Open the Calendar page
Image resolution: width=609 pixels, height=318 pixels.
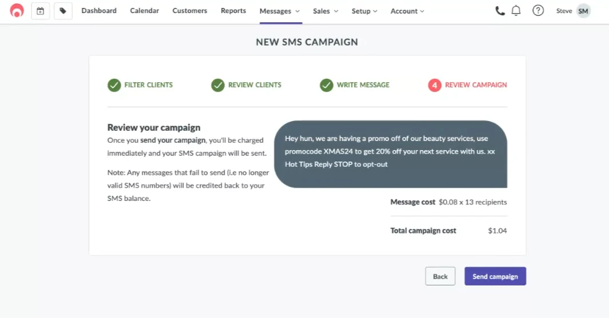click(144, 11)
